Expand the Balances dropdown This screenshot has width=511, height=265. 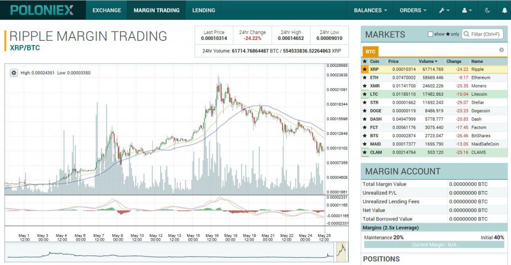click(371, 10)
